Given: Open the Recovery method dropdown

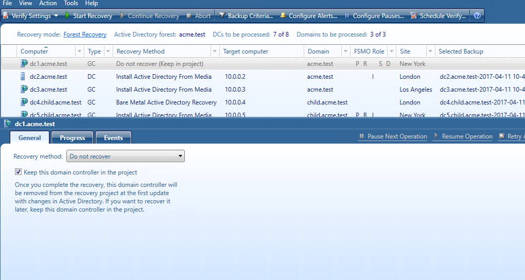Looking at the screenshot, I should coord(126,156).
